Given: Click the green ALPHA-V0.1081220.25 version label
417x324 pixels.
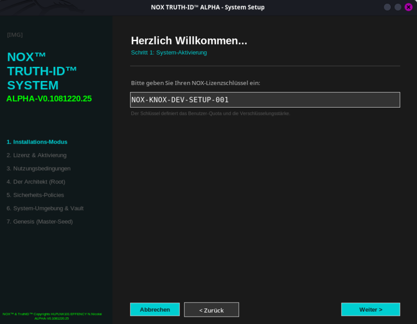Looking at the screenshot, I should [x=49, y=99].
